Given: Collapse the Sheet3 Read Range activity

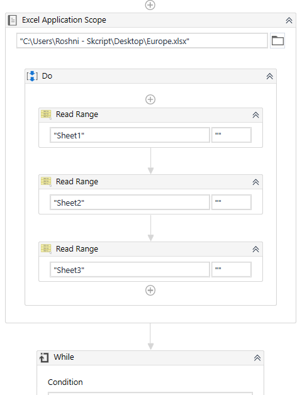Looking at the screenshot, I should pyautogui.click(x=255, y=249).
